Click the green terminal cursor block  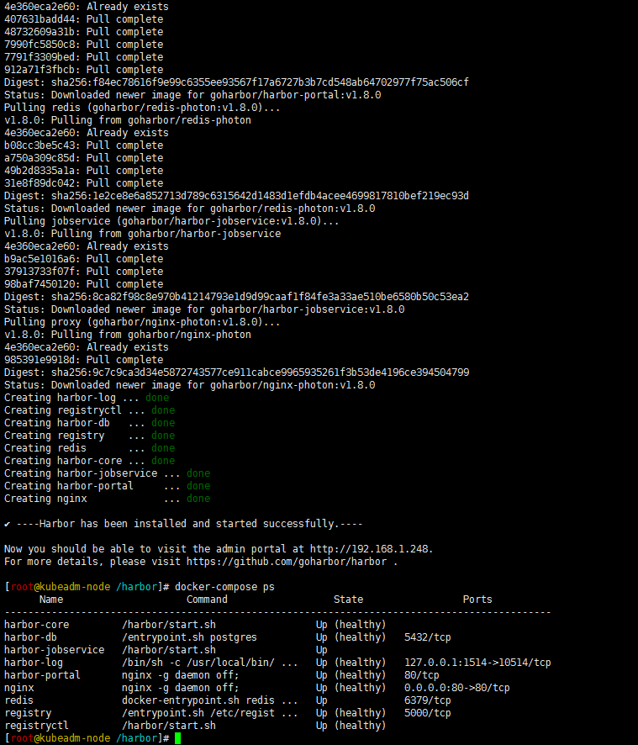(x=177, y=738)
